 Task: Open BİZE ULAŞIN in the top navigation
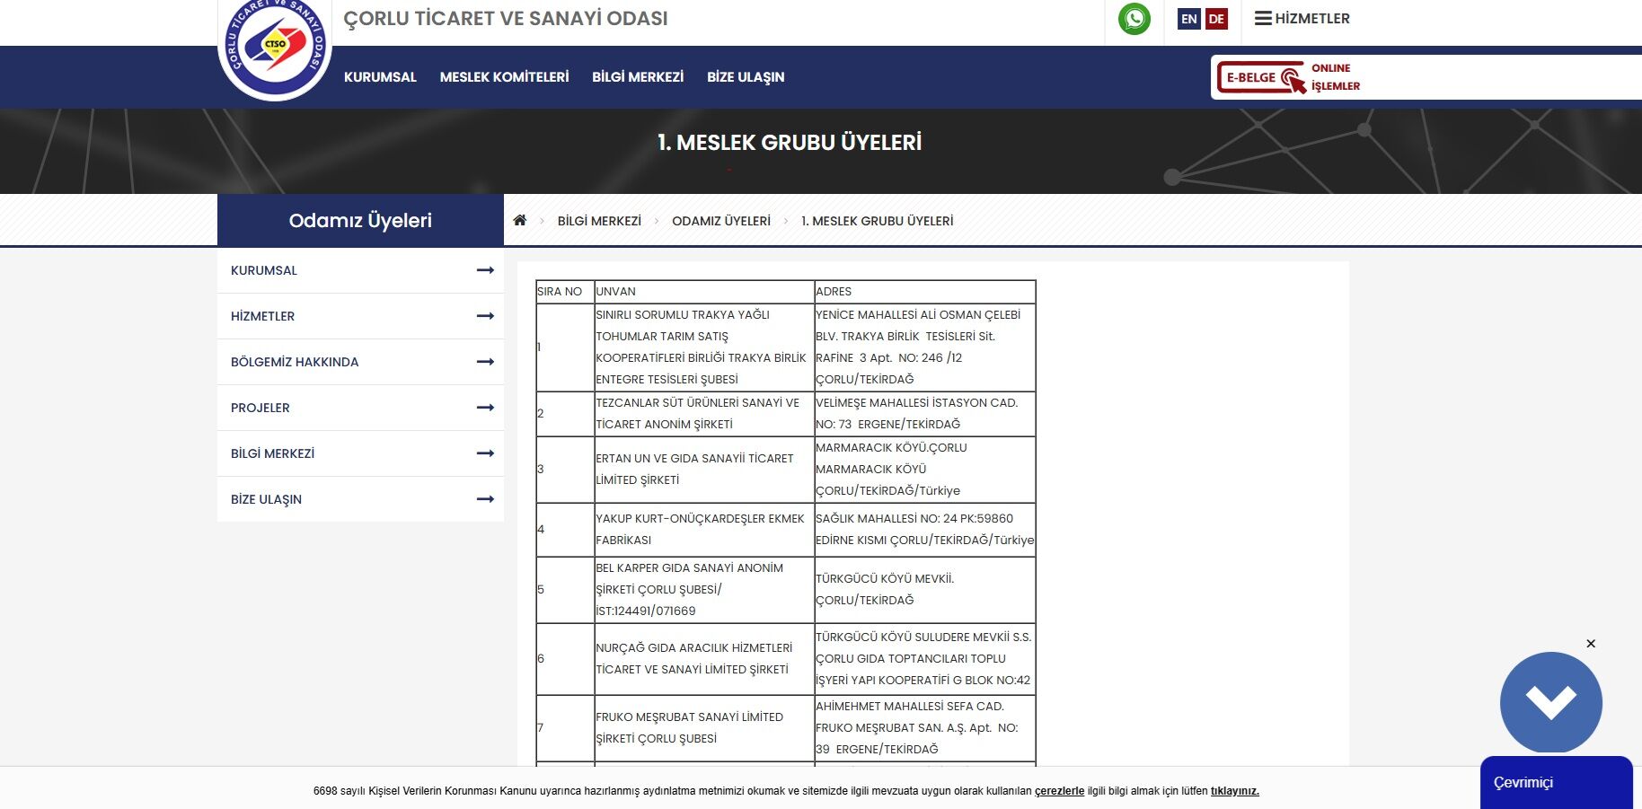[x=746, y=77]
